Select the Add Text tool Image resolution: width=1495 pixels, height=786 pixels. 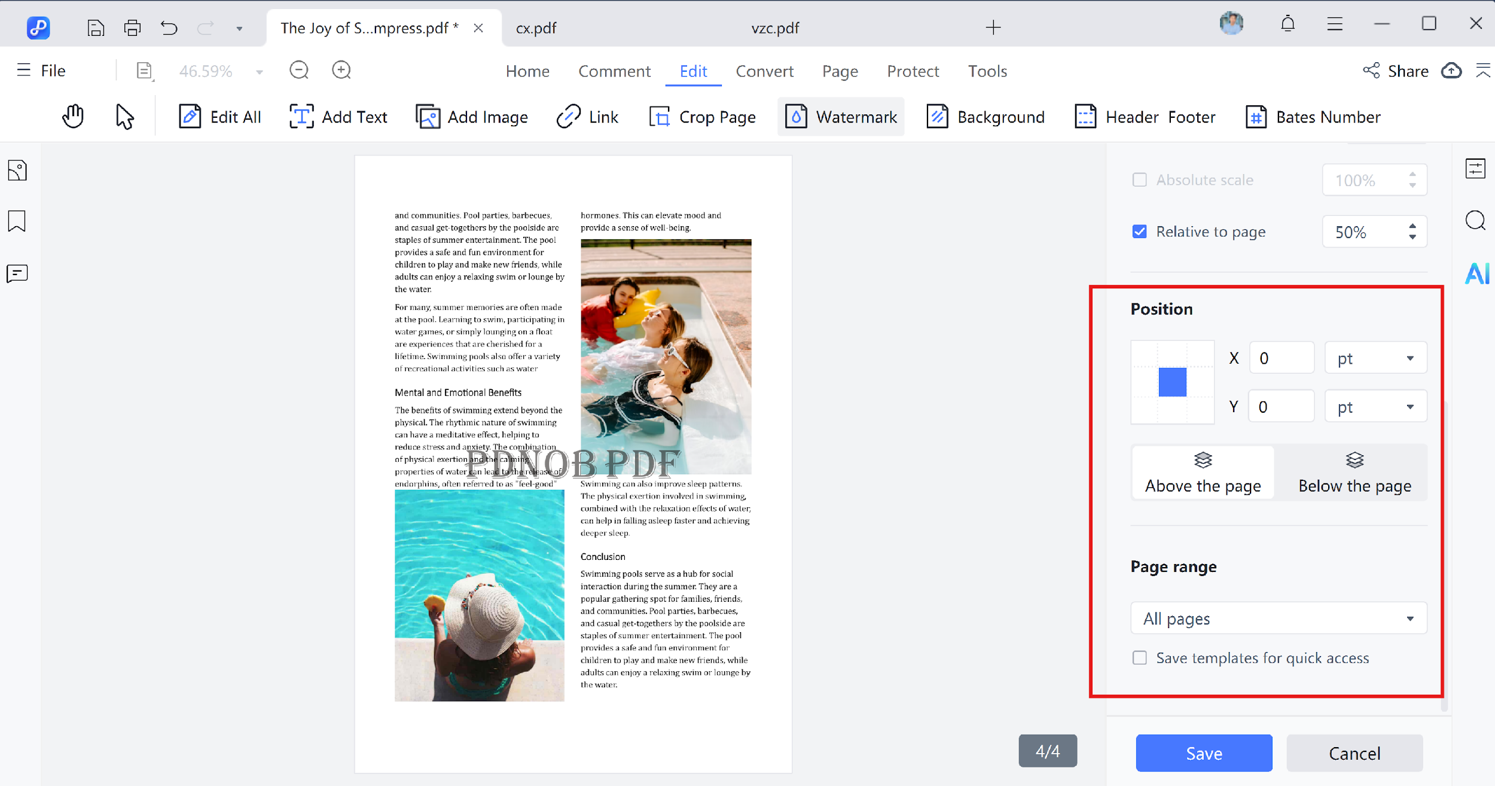[x=338, y=117]
